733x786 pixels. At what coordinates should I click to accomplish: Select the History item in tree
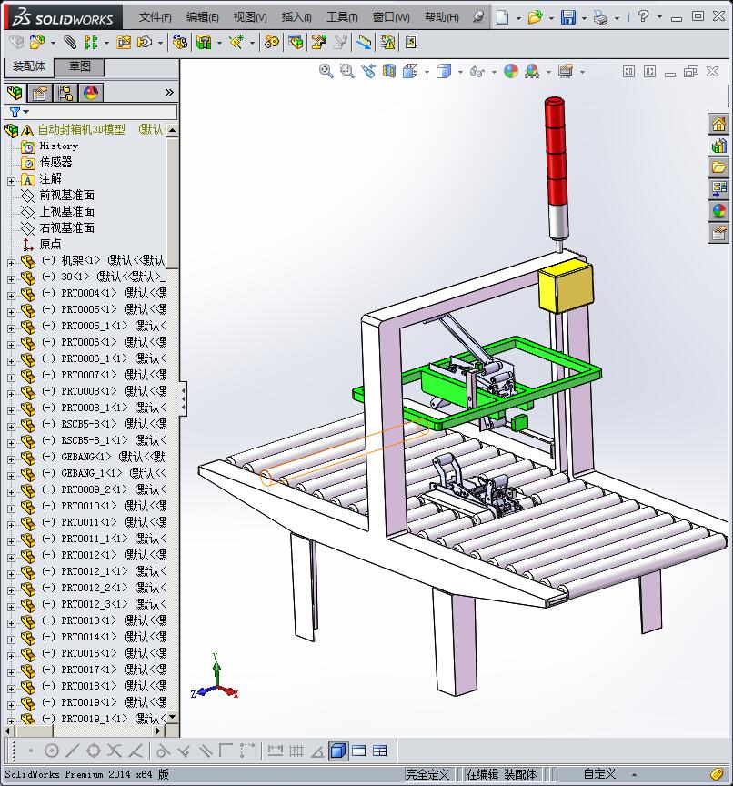pyautogui.click(x=58, y=146)
